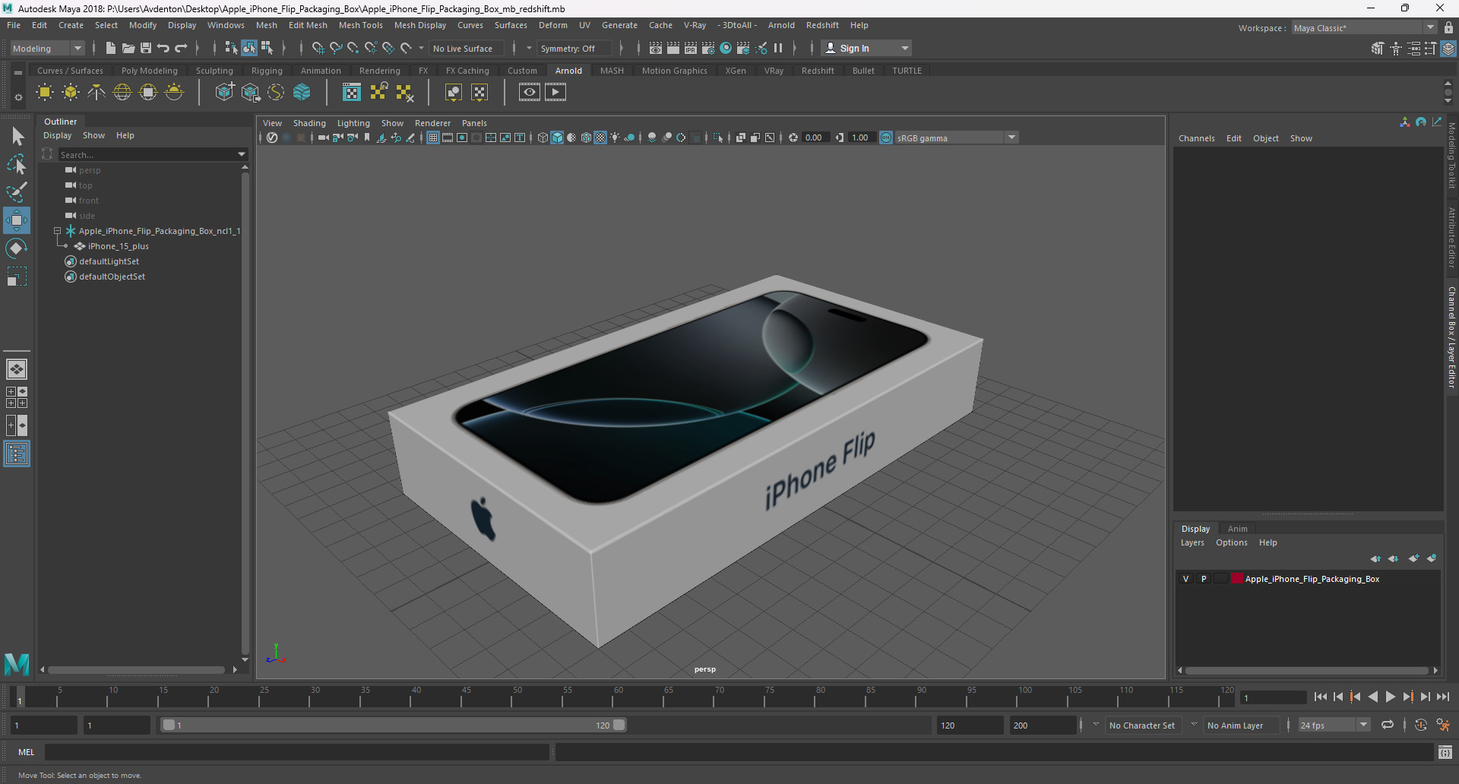Click Arnold Physical Sky shelf icon
Viewport: 1459px width, 784px height.
[174, 93]
